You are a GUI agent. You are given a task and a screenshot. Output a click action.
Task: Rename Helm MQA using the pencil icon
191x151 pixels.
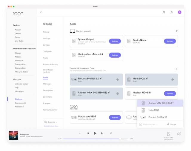147,78
